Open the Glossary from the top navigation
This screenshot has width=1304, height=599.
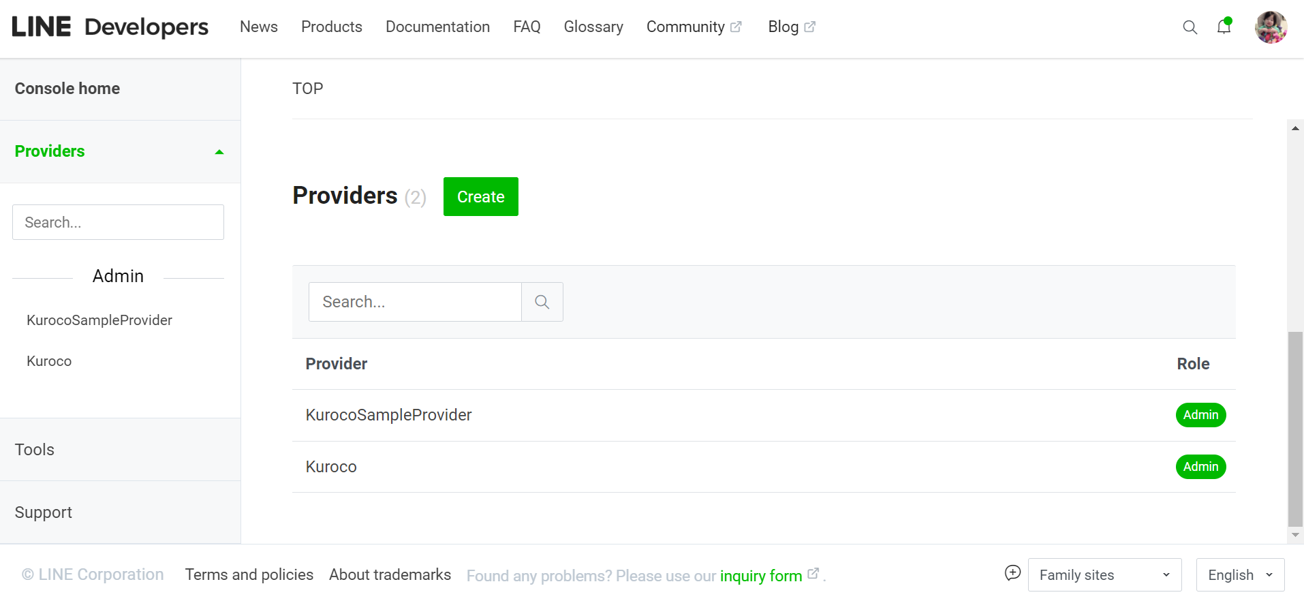click(593, 27)
